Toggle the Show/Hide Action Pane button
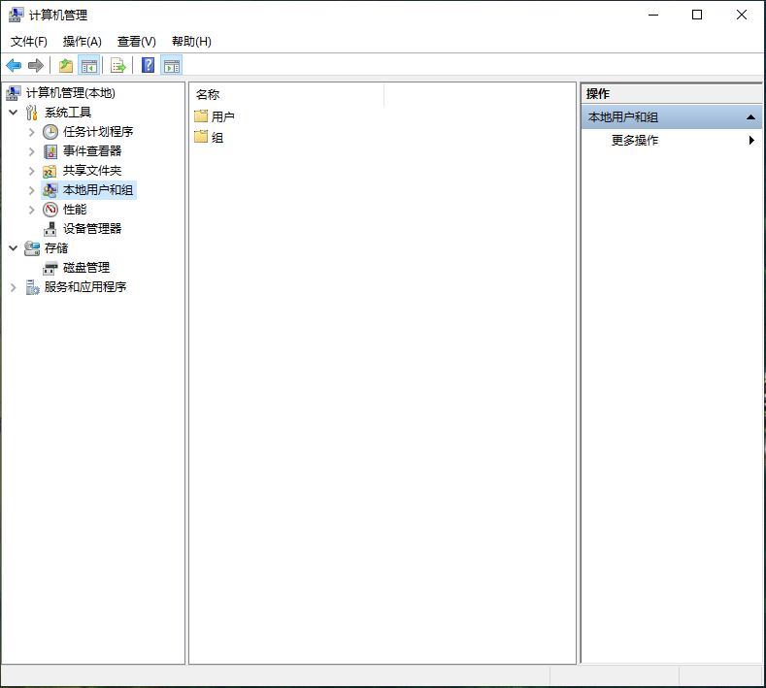The height and width of the screenshot is (688, 766). (x=172, y=65)
